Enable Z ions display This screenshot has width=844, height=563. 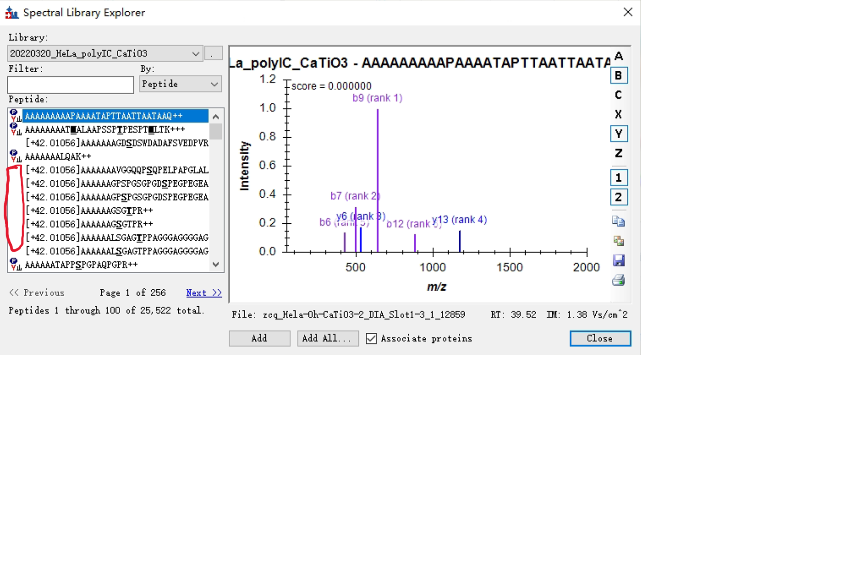[x=618, y=153]
